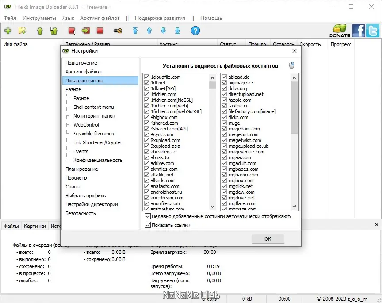Viewport: 382px width, 303px height.
Task: Click the left hosting list scroll-down arrow
Action: [x=212, y=207]
